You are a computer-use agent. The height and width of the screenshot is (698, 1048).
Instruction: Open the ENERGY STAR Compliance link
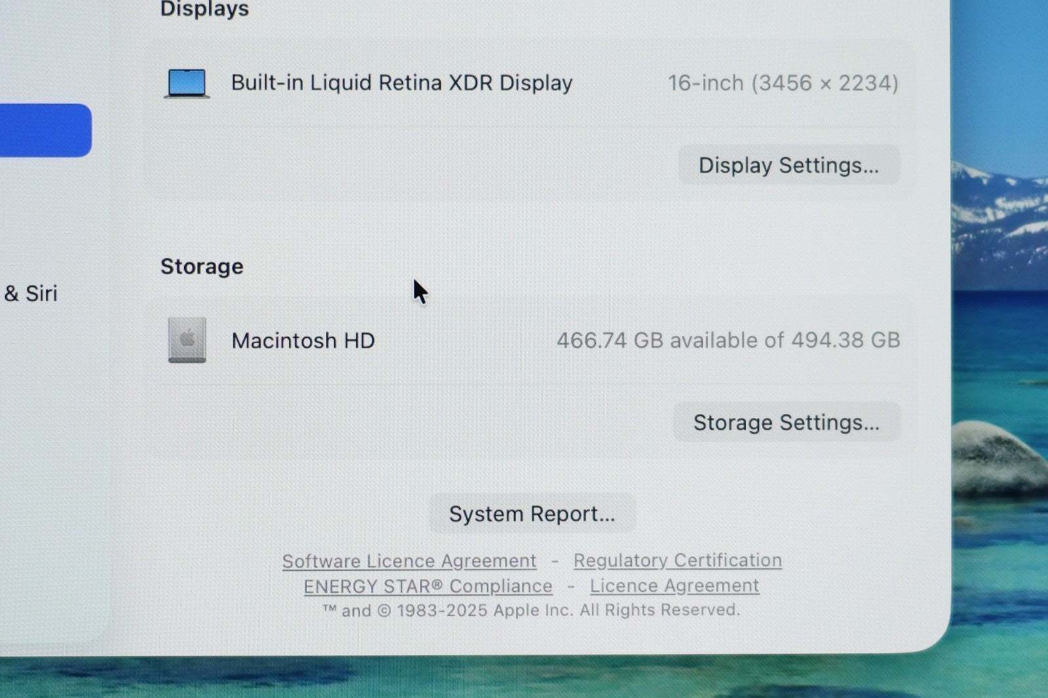tap(428, 586)
